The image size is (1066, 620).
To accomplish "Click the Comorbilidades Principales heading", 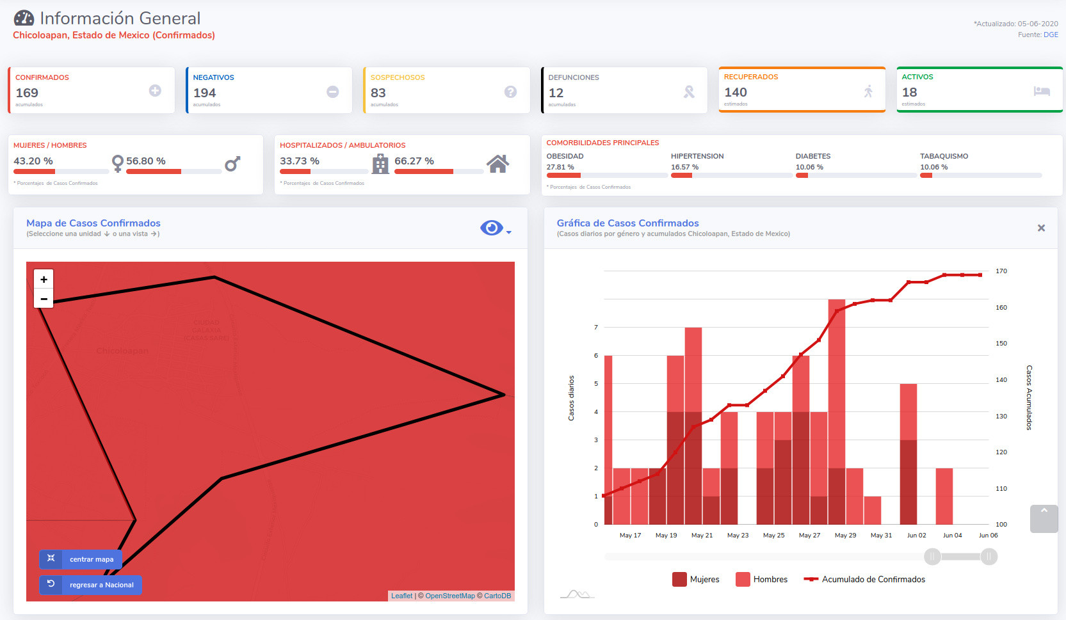I will coord(602,143).
